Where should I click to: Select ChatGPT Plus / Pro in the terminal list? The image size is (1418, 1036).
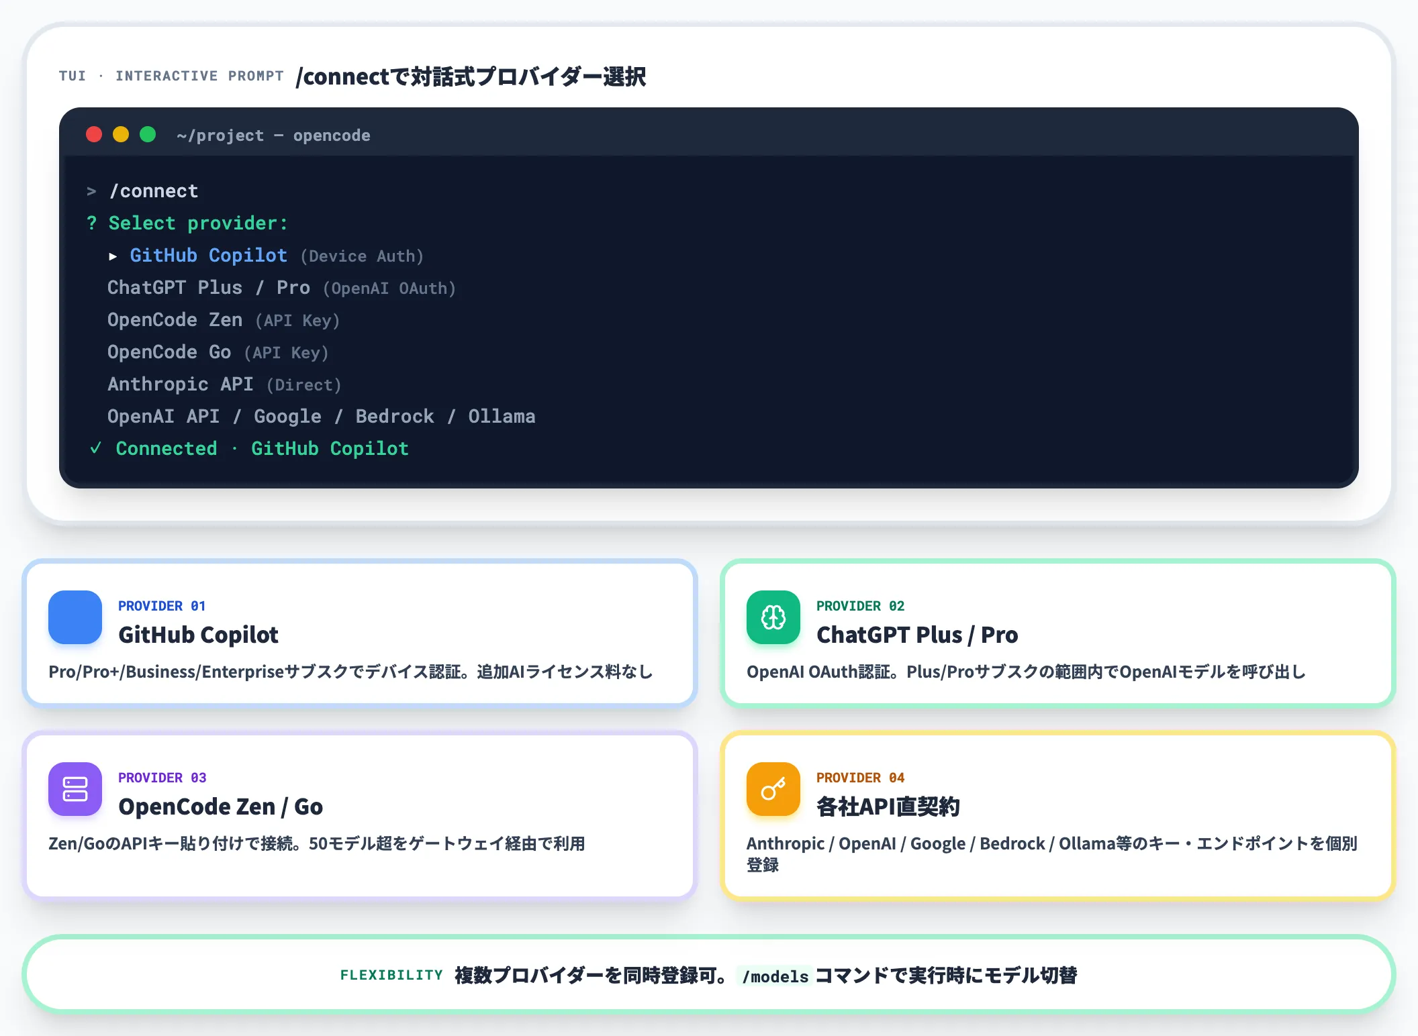point(209,288)
